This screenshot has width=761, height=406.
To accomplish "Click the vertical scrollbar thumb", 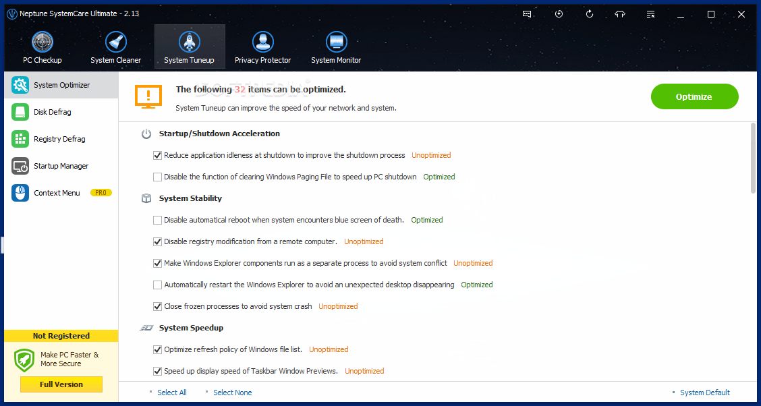I will click(x=753, y=158).
